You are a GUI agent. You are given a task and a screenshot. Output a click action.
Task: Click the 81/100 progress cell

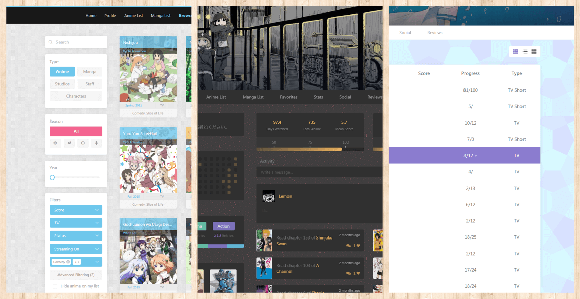tap(471, 90)
